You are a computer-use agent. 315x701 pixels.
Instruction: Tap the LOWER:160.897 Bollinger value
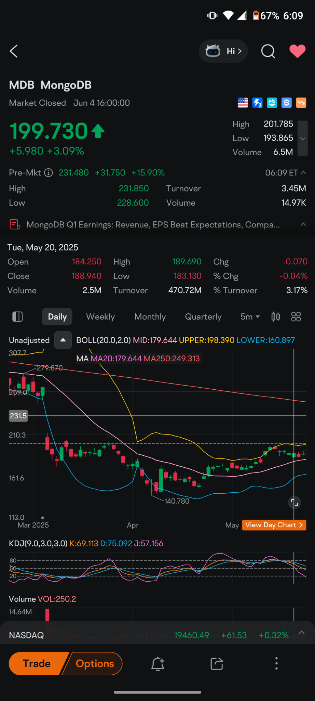click(x=265, y=340)
